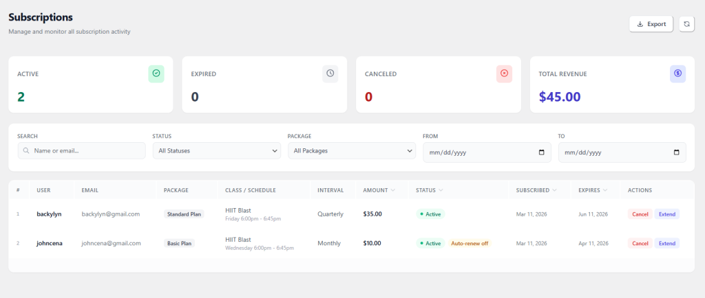Cancel backylyn's subscription

640,214
